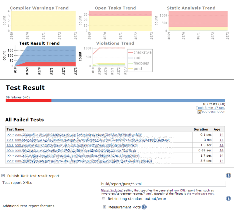Open the Static Analysis Trend chart
This screenshot has width=234, height=214.
(192, 23)
